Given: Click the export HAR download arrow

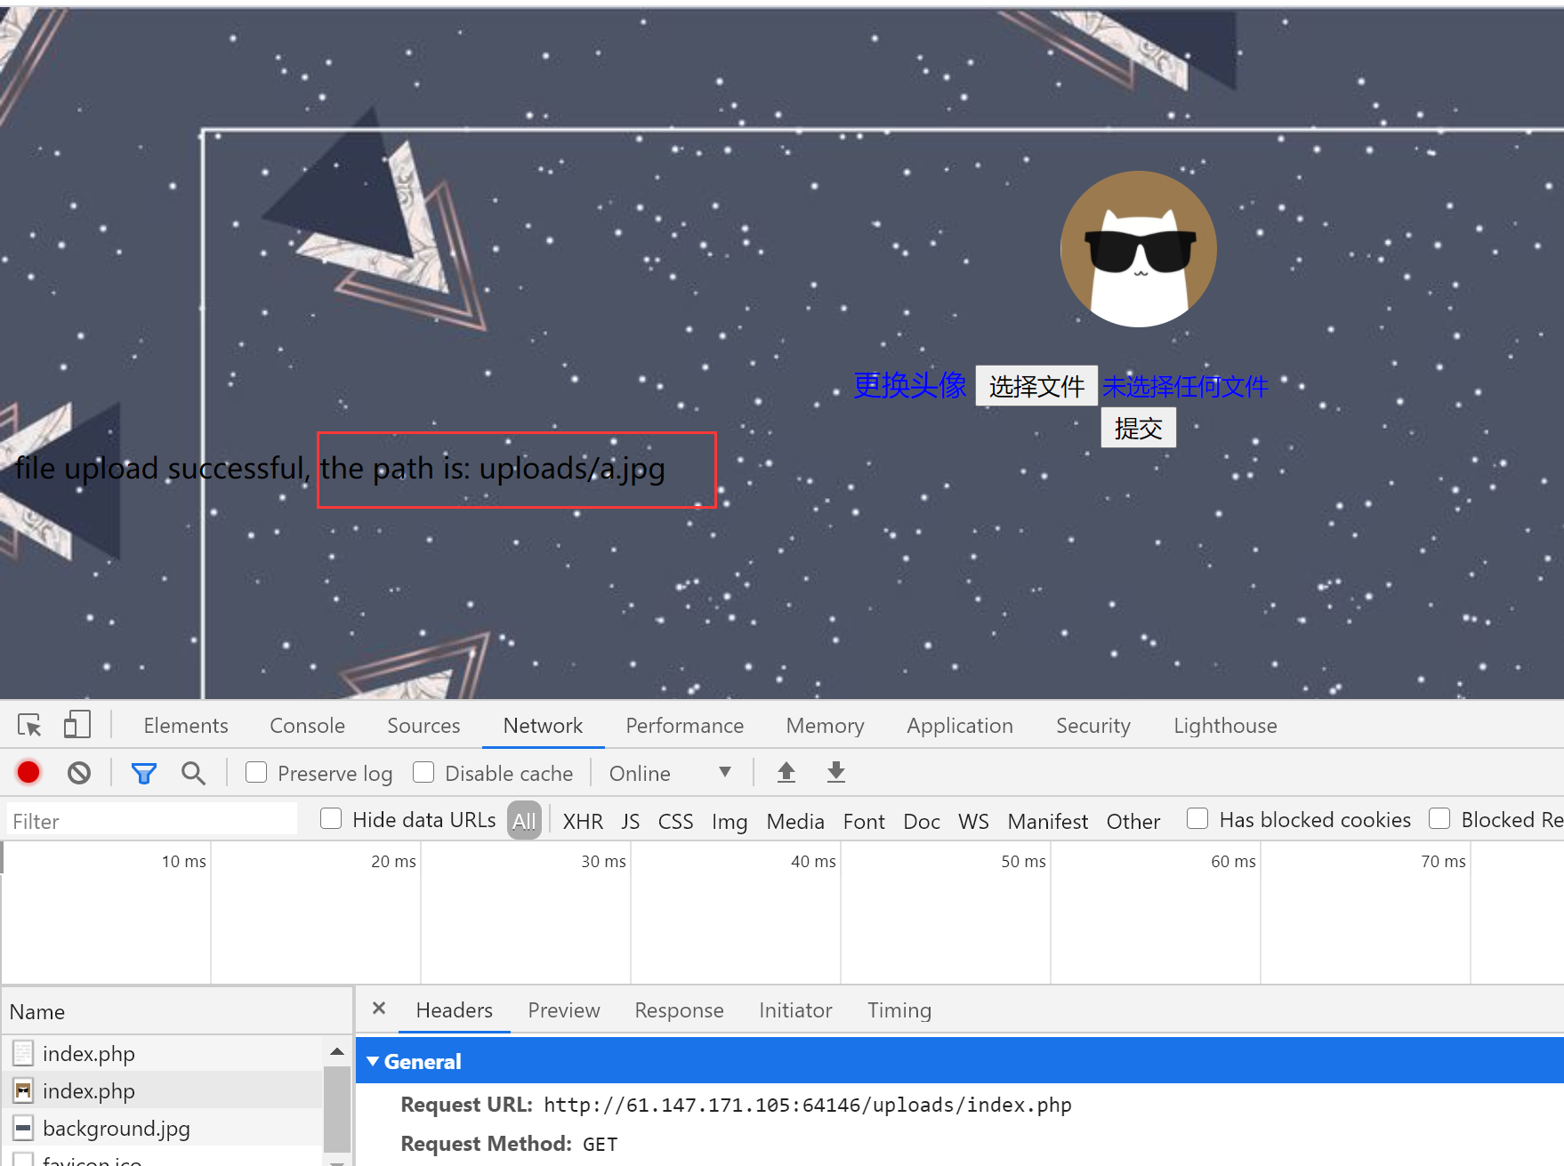Looking at the screenshot, I should [x=835, y=773].
